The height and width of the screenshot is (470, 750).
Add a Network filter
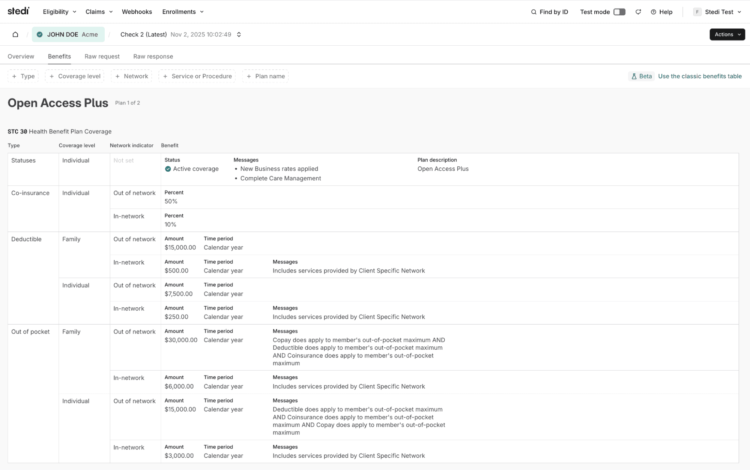(131, 76)
